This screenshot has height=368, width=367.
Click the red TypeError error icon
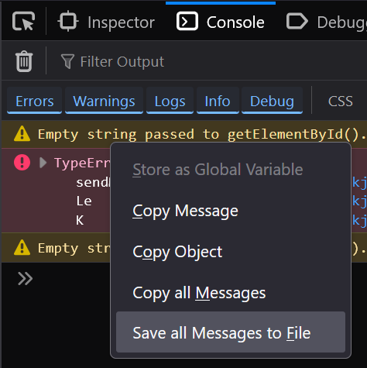click(22, 163)
